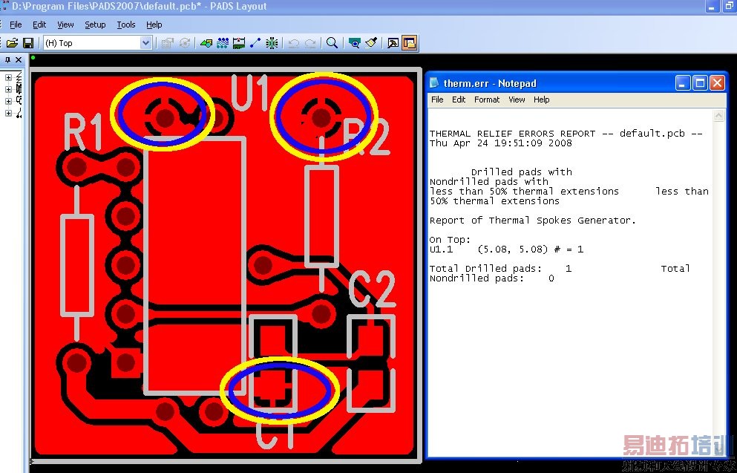
Task: Close the side panel with X button
Action: (x=19, y=60)
